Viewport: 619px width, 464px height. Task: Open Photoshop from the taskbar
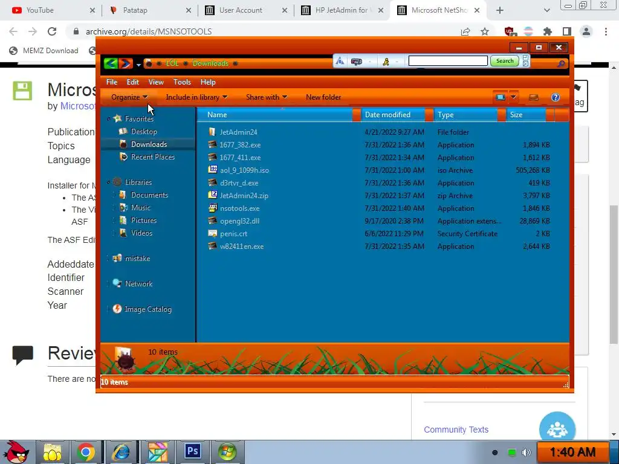click(x=192, y=452)
